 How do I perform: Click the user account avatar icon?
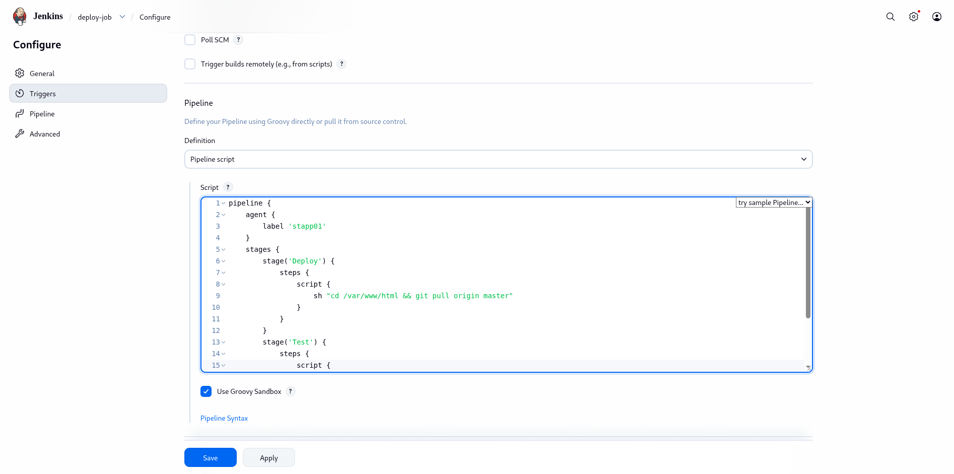pyautogui.click(x=936, y=17)
